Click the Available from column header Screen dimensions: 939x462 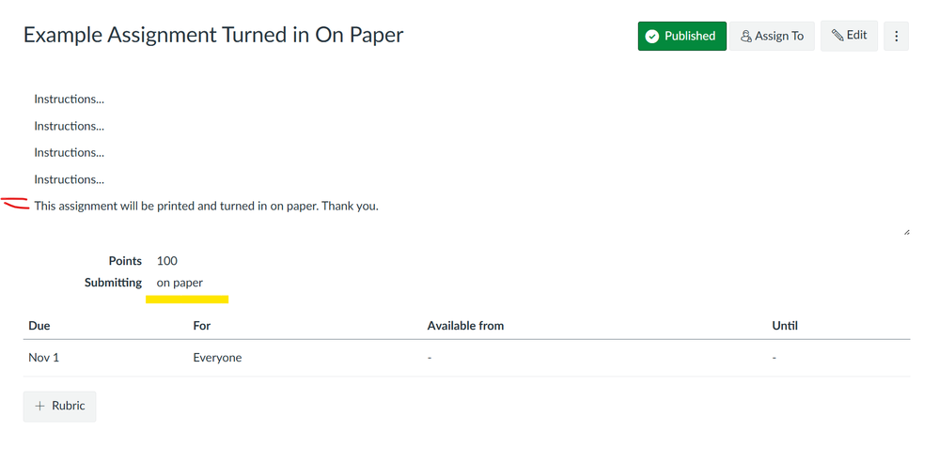465,326
